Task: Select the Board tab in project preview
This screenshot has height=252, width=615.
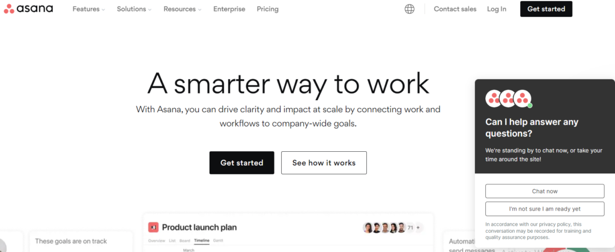Action: click(x=184, y=241)
